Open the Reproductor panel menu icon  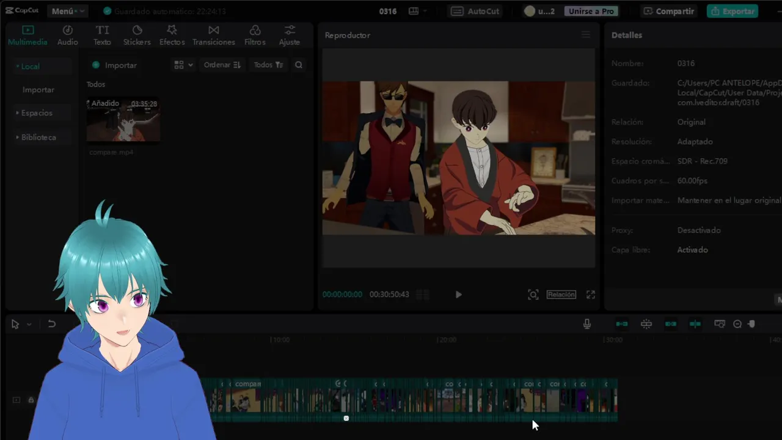tap(586, 35)
